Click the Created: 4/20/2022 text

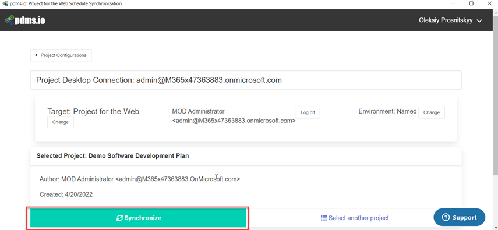coord(66,194)
